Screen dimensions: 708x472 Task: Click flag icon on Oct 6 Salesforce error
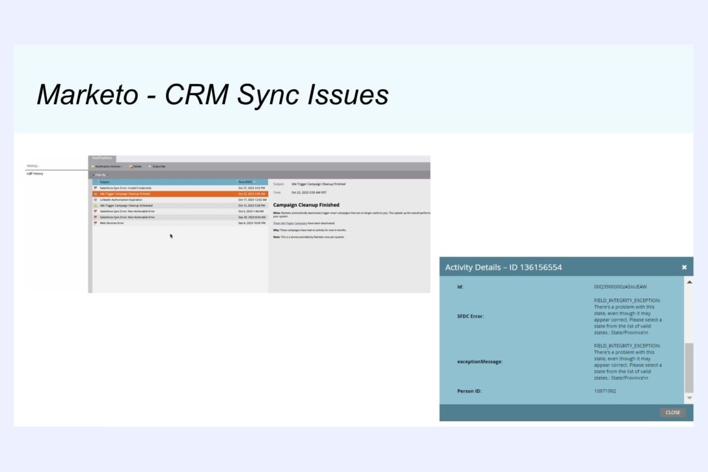(95, 212)
